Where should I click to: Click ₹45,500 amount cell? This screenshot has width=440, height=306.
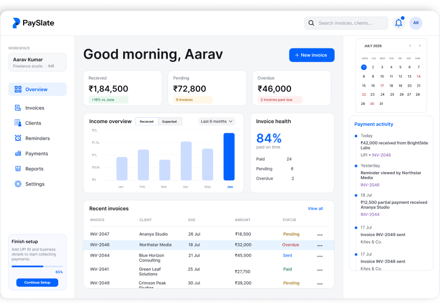click(243, 255)
